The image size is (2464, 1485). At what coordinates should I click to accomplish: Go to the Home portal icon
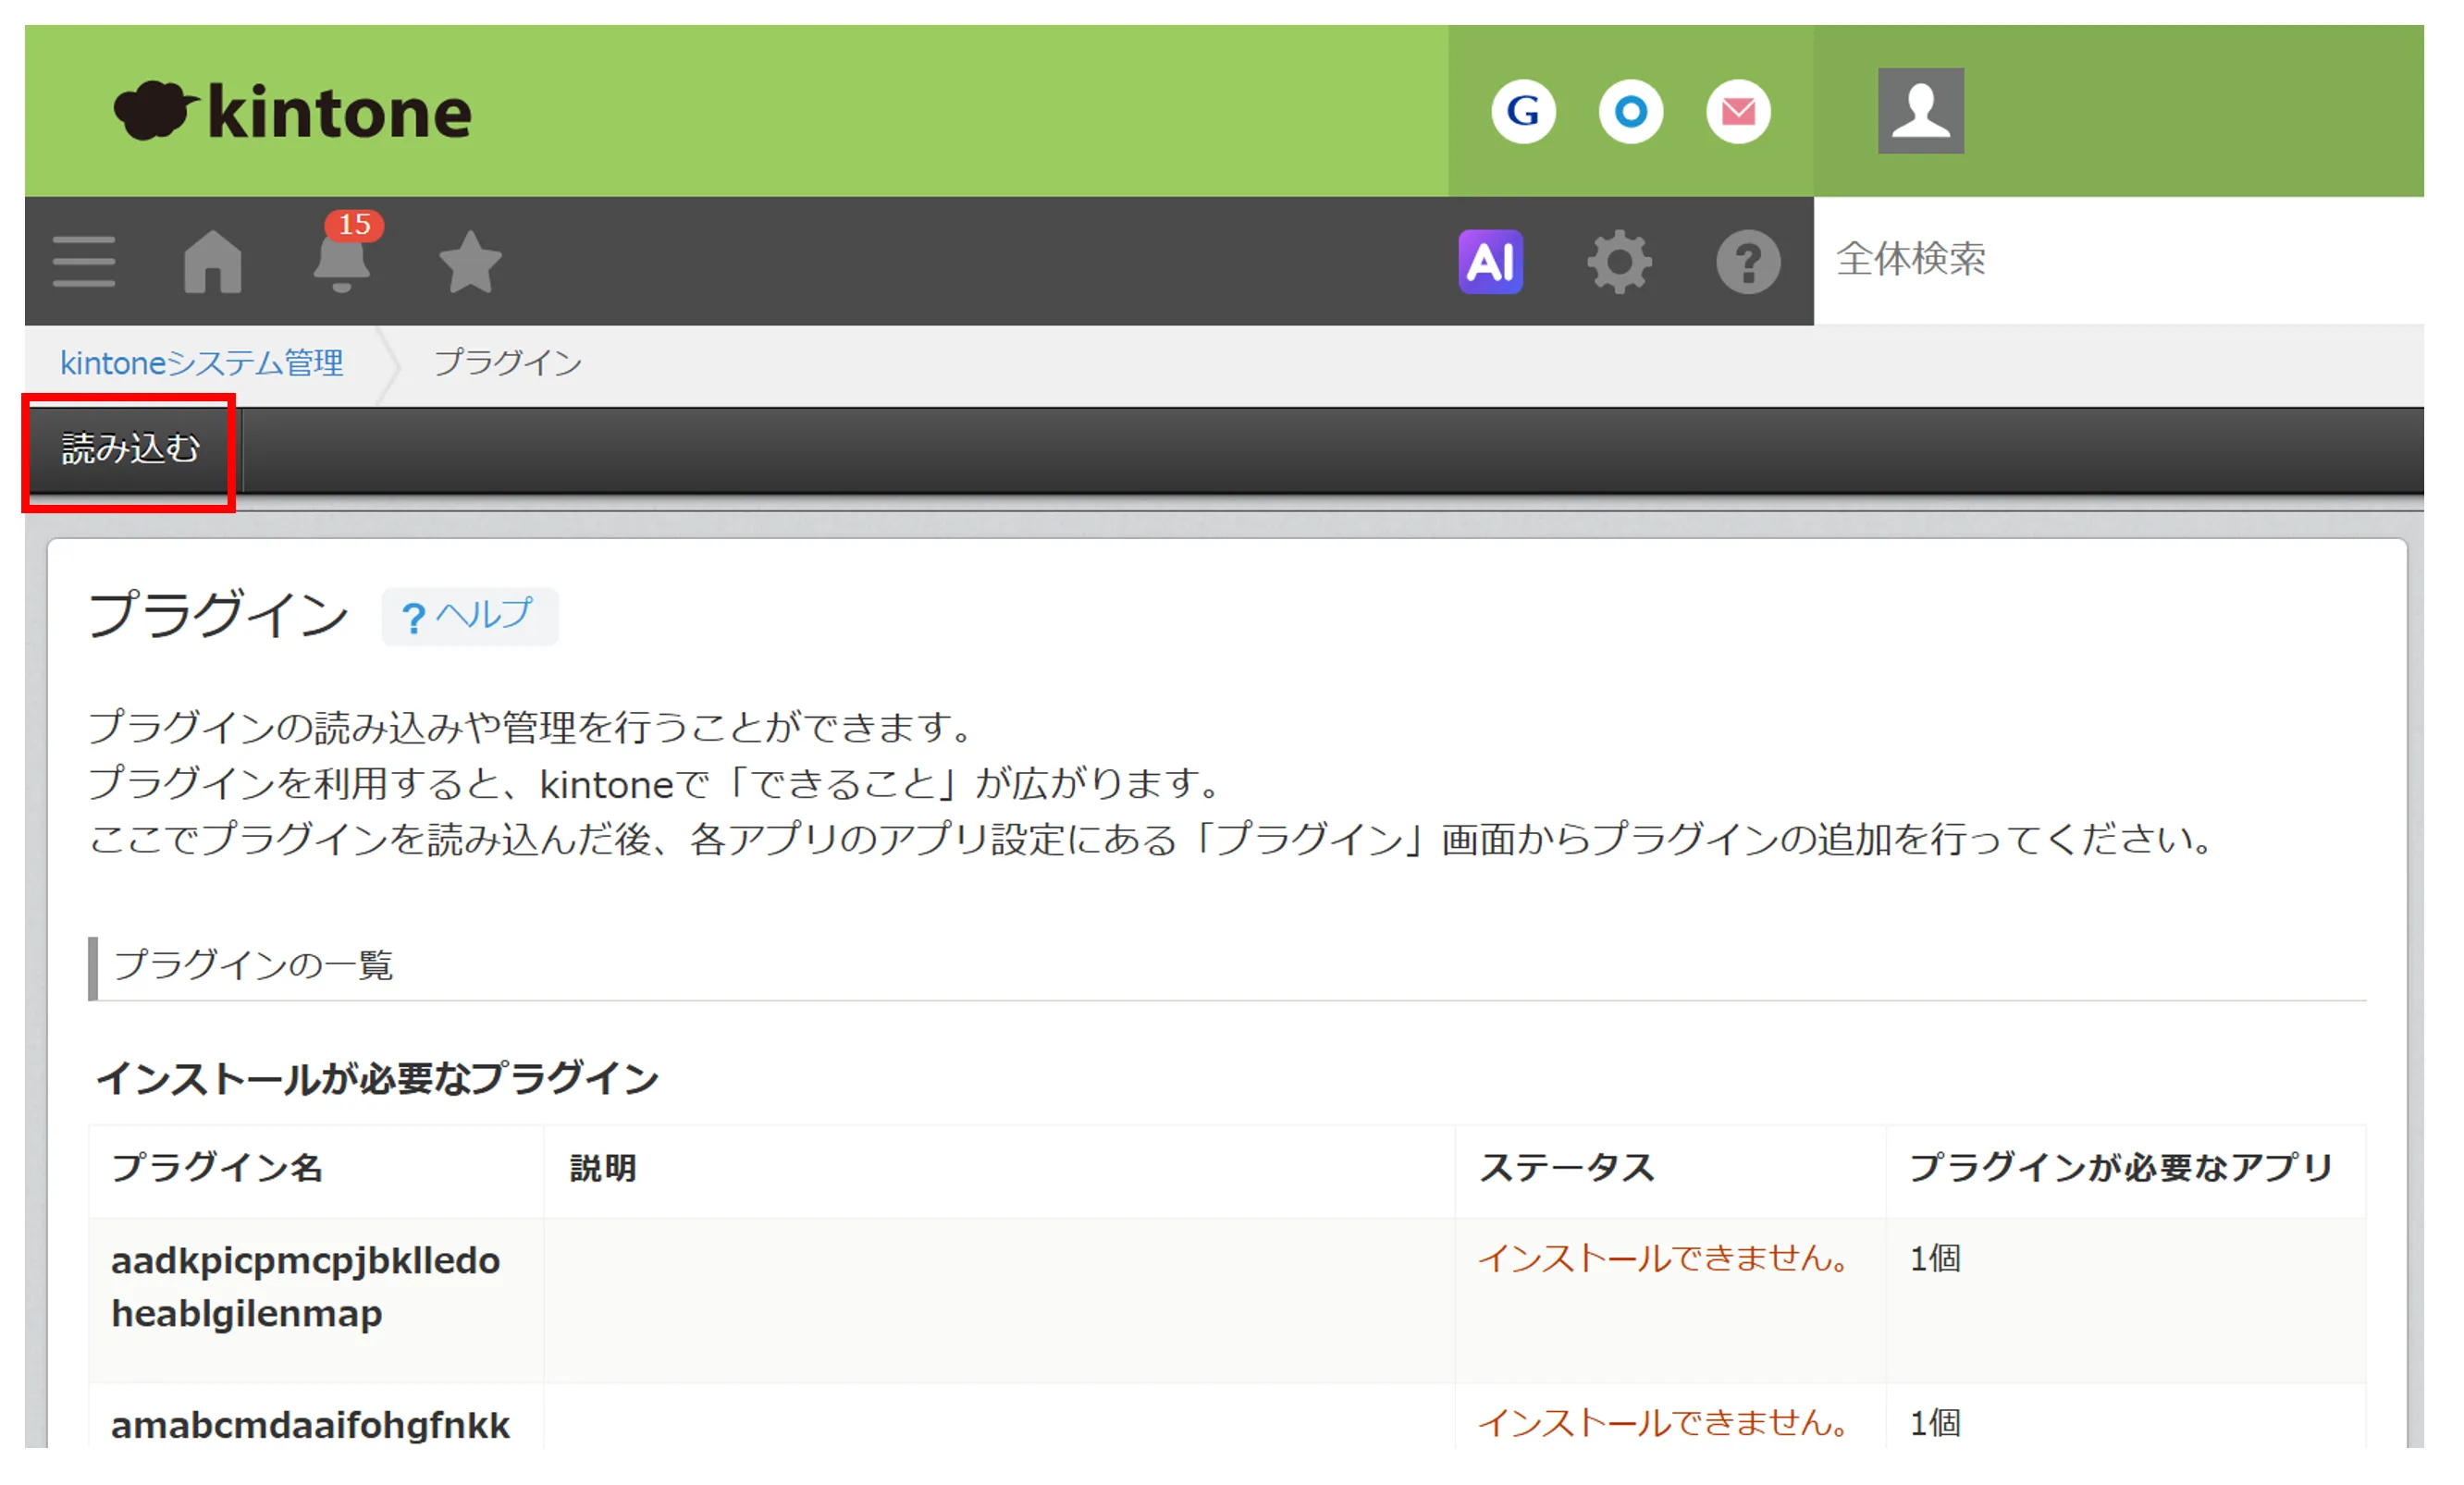click(x=213, y=262)
